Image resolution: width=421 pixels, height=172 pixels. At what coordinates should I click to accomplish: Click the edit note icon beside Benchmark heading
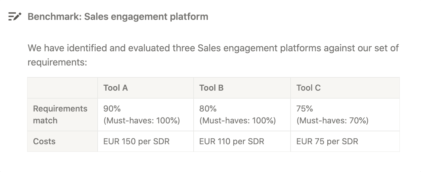[15, 17]
